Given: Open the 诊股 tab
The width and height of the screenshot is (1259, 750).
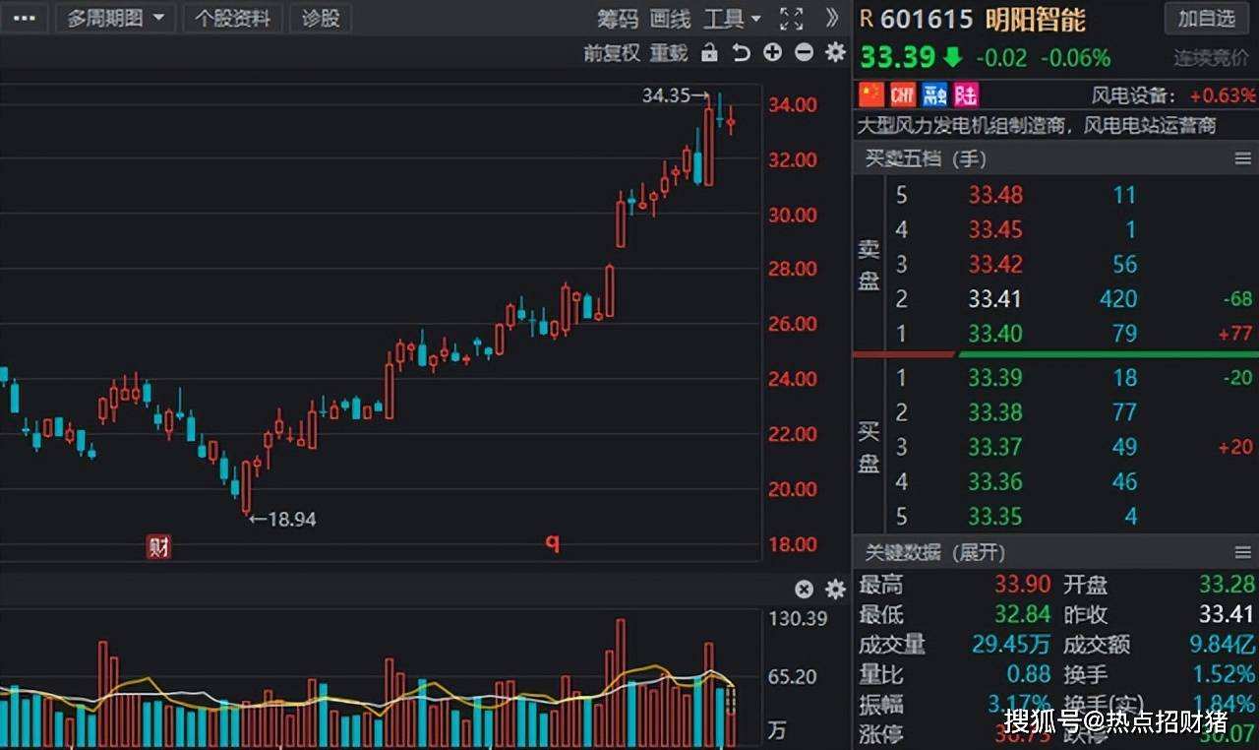Looking at the screenshot, I should point(321,18).
